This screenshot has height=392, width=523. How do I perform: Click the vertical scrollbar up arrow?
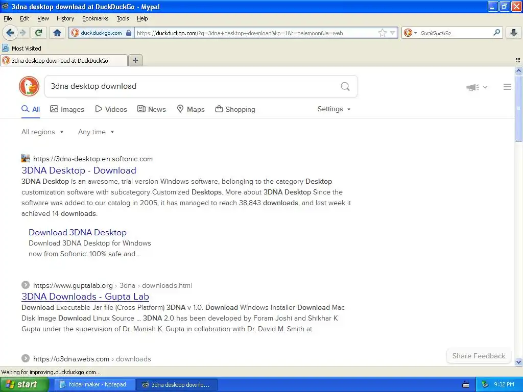tap(518, 70)
